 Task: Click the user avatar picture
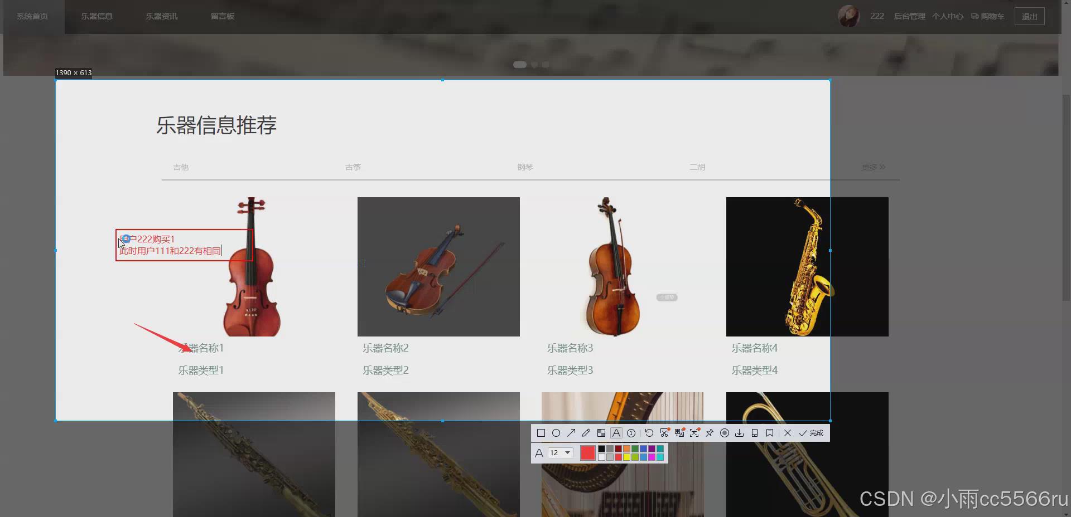(848, 16)
